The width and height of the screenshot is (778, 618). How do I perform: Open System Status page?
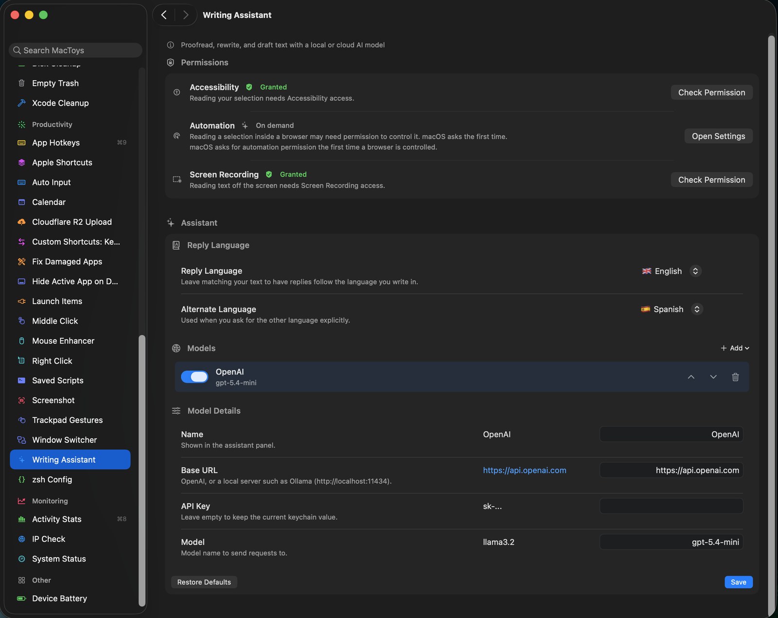click(70, 559)
